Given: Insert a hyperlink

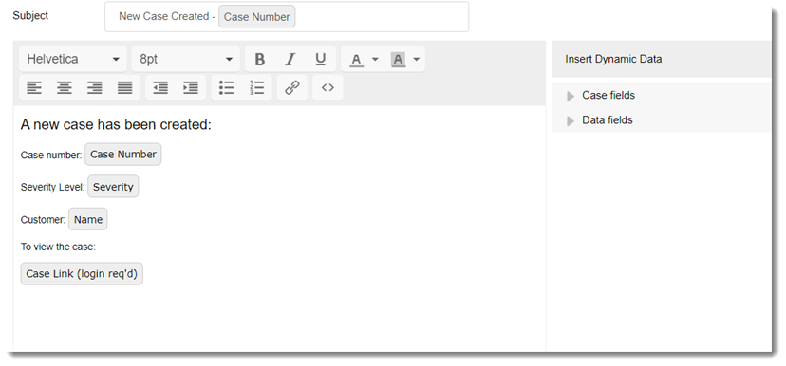Looking at the screenshot, I should pos(292,87).
